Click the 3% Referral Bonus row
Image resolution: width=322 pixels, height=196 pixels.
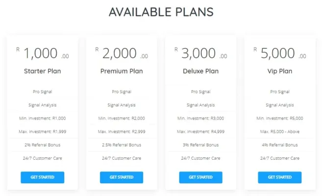point(200,145)
